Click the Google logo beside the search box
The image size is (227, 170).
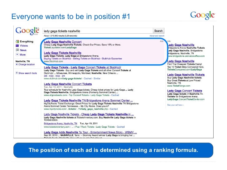click(x=27, y=31)
